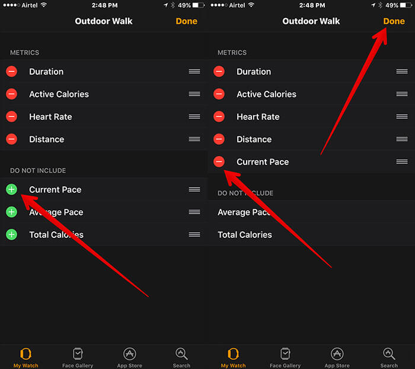Grab Average Pace reorder handle, left screen
The image size is (415, 369).
(x=194, y=212)
